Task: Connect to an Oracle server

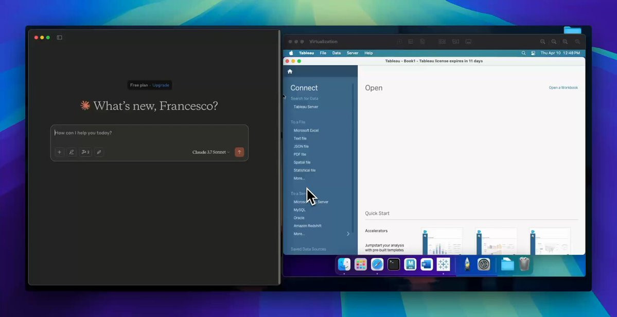Action: (299, 218)
